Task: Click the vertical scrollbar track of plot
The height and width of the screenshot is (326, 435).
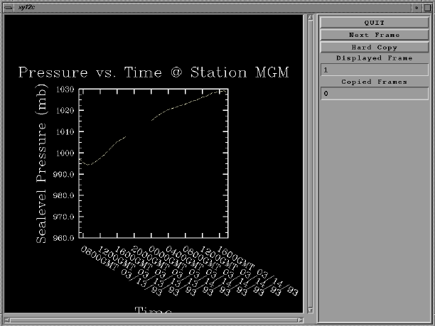Action: 310,163
